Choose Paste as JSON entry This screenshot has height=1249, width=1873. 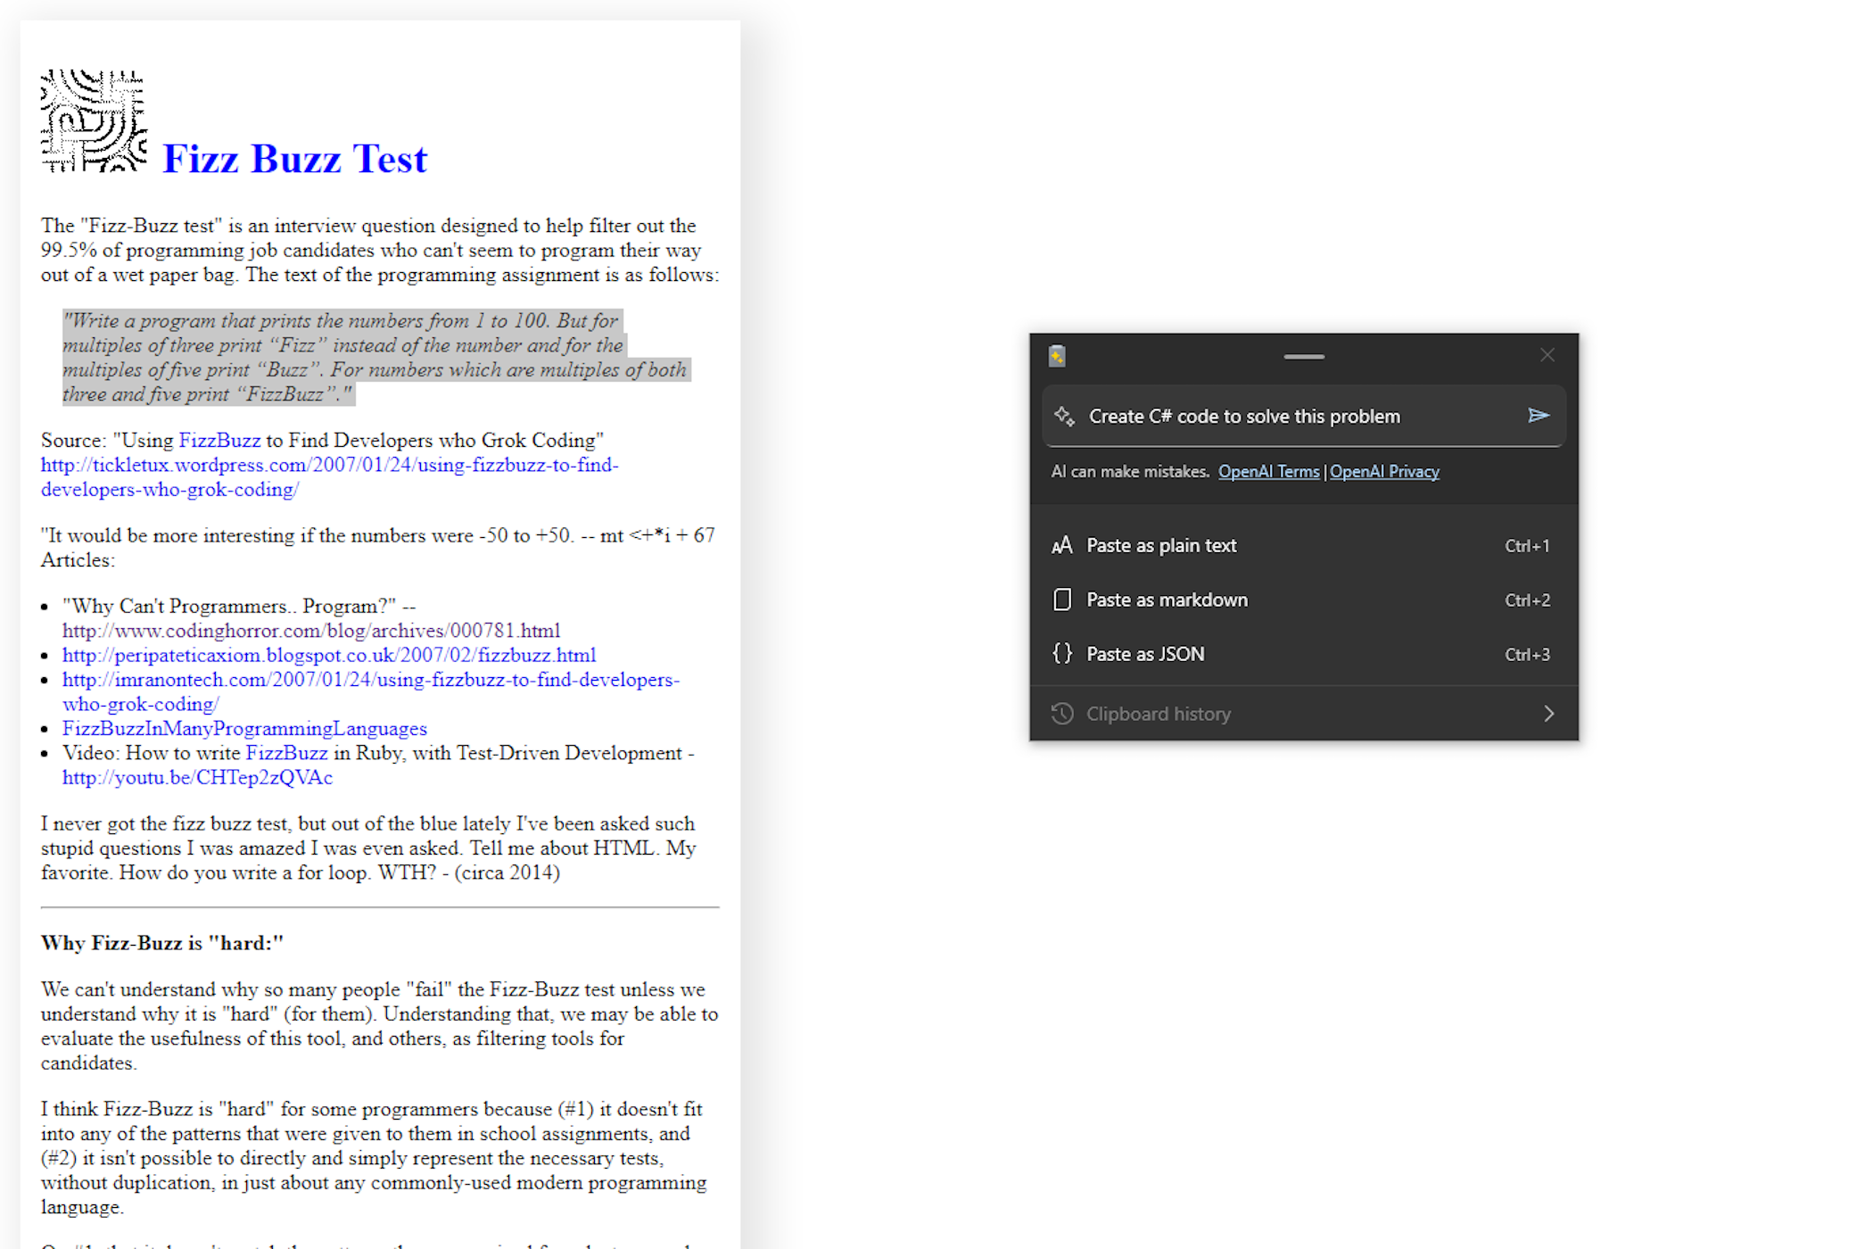click(1145, 654)
